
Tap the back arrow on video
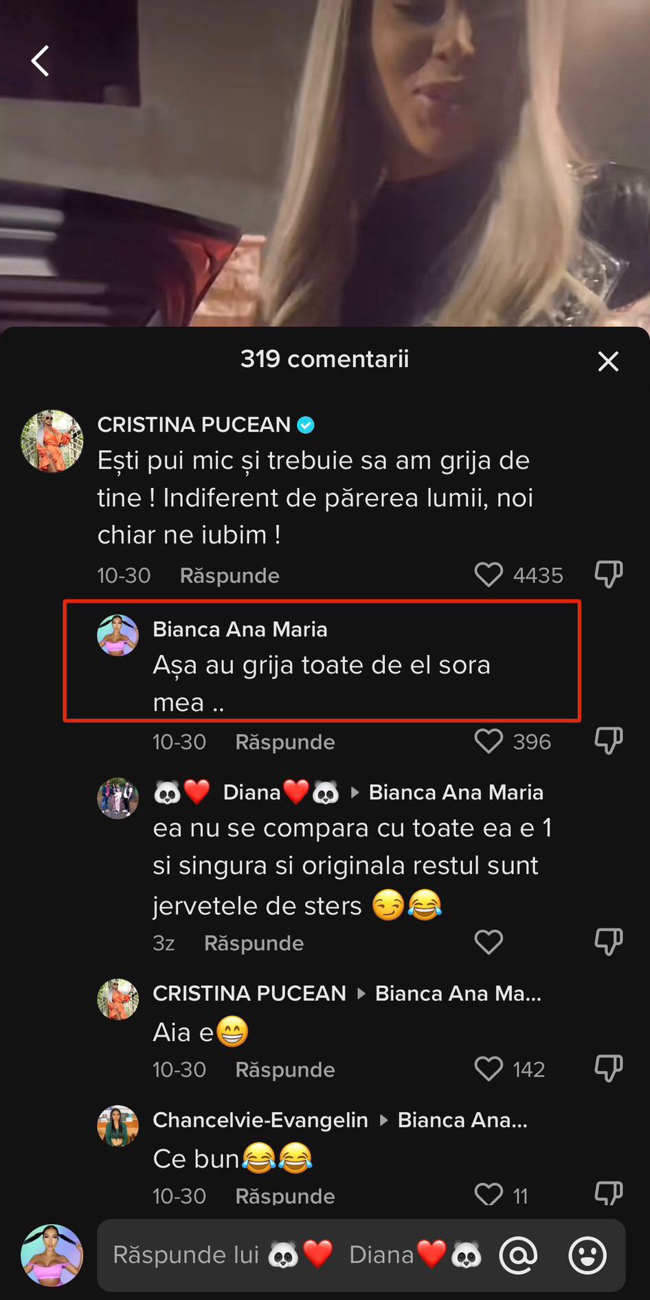pos(41,61)
